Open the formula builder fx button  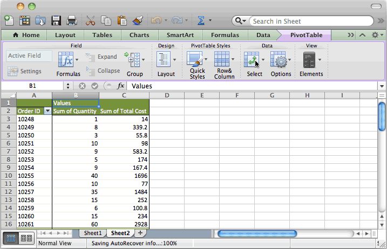pyautogui.click(x=121, y=86)
